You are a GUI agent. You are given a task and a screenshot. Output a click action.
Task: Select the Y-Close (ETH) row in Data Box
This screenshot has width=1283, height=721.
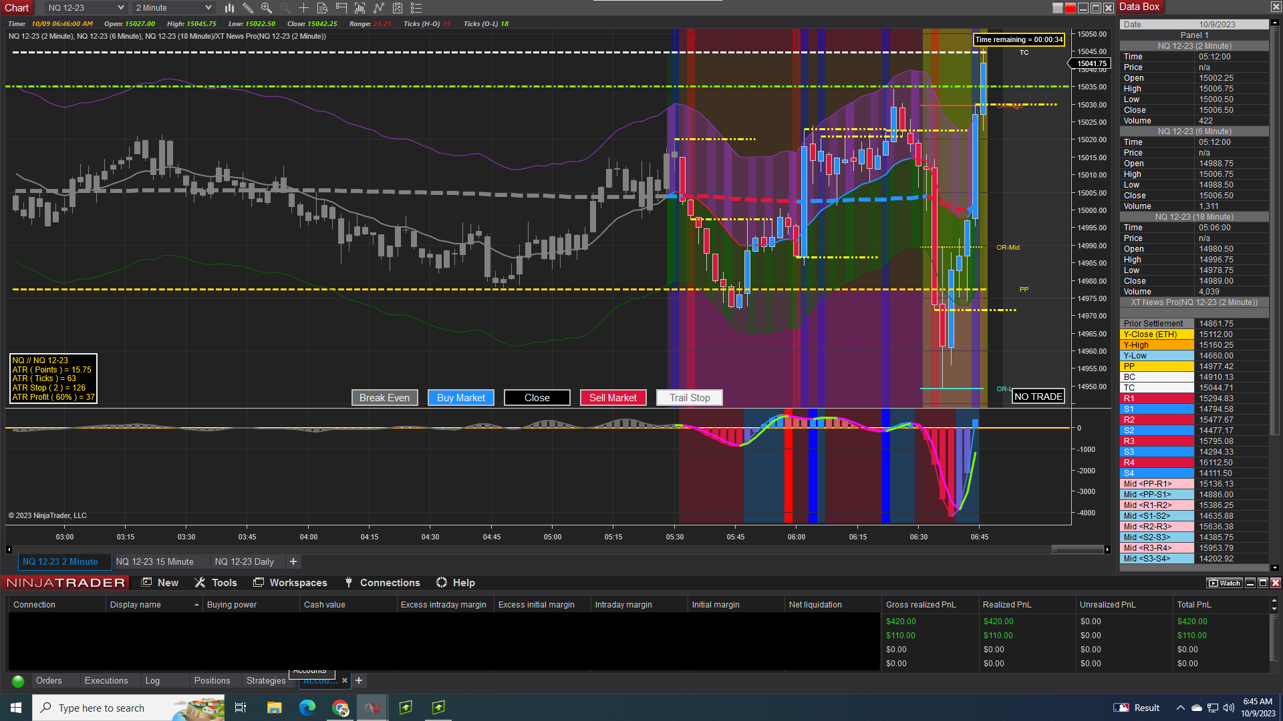(x=1194, y=334)
